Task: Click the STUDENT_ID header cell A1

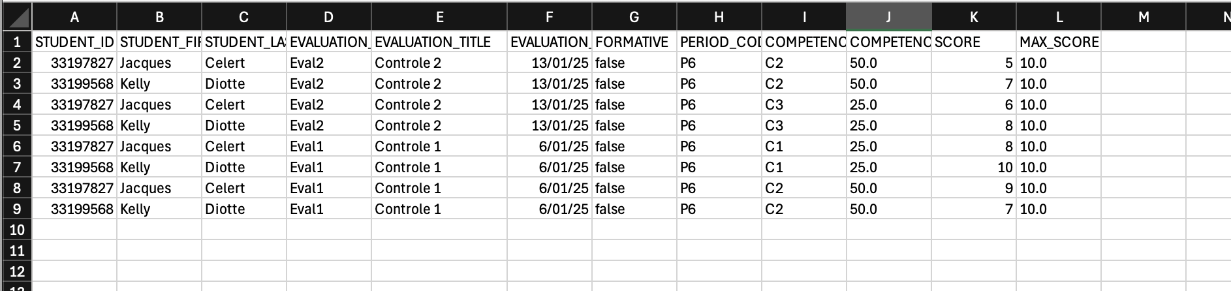Action: [x=74, y=42]
